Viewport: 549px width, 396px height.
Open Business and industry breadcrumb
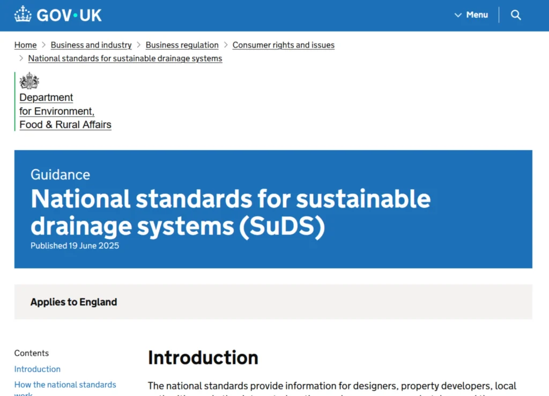(91, 45)
